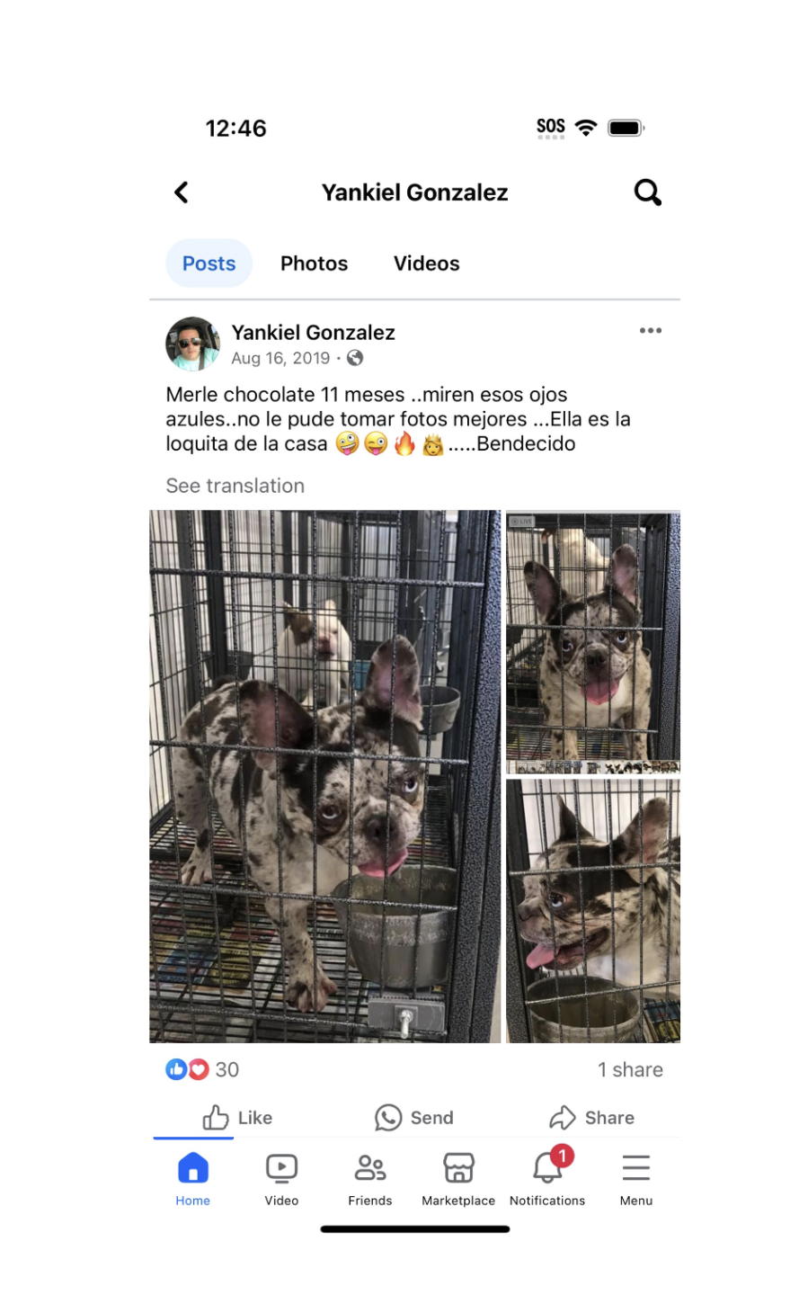Open Yankiel Gonzalez's profile picture
This screenshot has height=1295, width=799.
[x=192, y=344]
